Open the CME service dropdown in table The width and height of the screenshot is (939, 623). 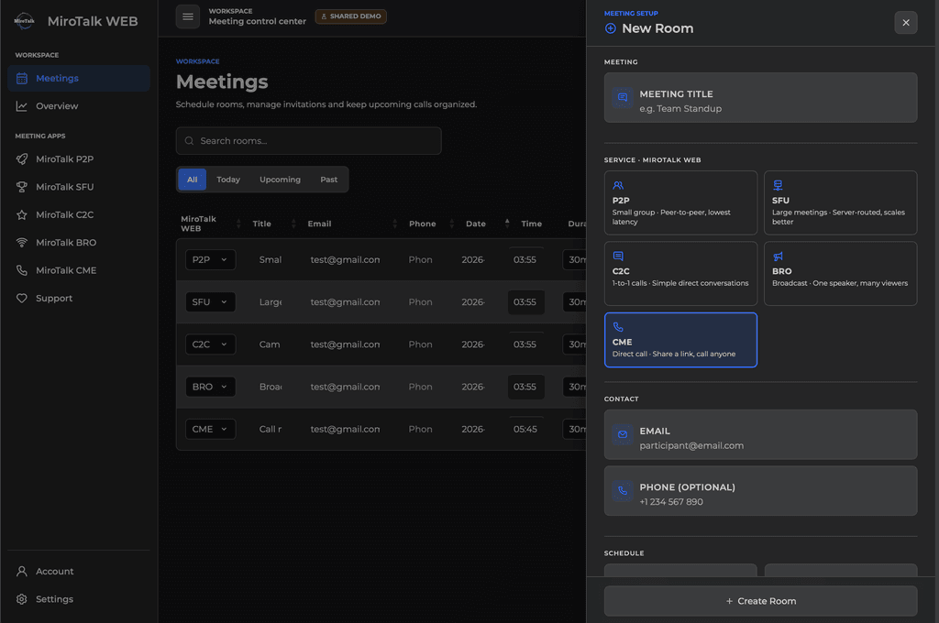(x=210, y=429)
